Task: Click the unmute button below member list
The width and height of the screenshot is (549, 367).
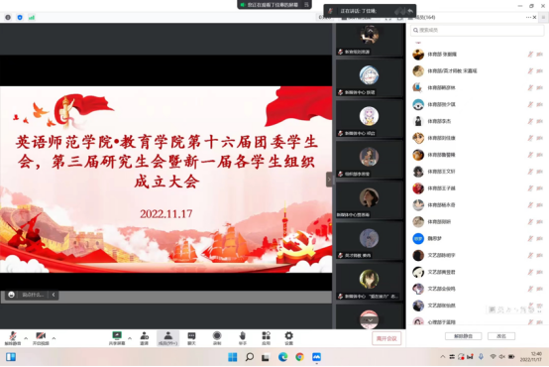Action: click(463, 336)
